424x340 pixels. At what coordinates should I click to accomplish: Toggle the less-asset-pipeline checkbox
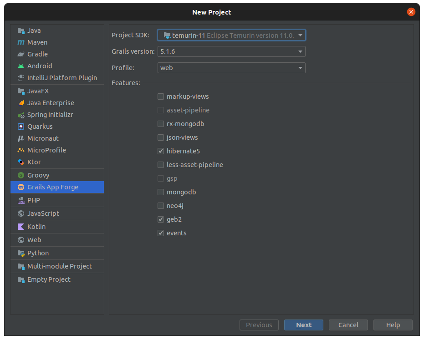[x=161, y=165]
